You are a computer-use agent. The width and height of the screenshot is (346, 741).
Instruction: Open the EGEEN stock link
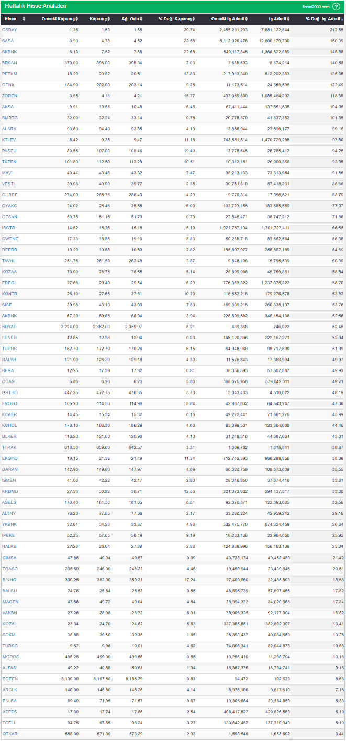pyautogui.click(x=9, y=678)
